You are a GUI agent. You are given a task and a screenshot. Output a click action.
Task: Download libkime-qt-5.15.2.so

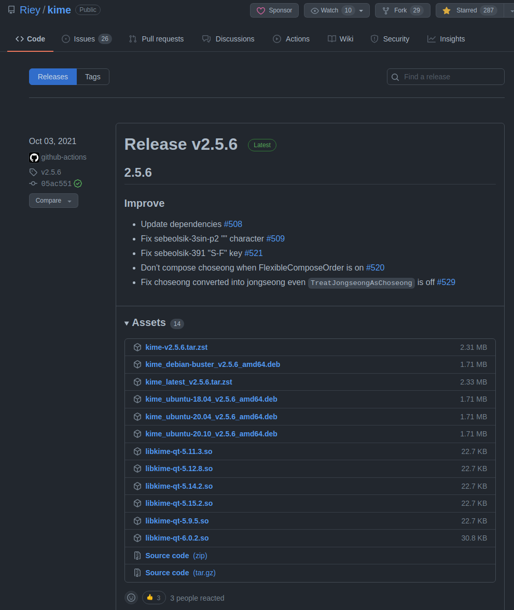click(x=179, y=503)
